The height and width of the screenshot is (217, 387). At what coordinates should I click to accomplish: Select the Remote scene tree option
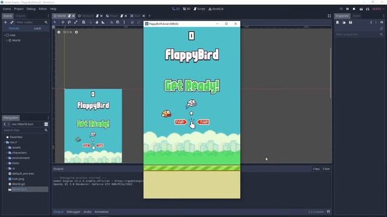tap(14, 28)
